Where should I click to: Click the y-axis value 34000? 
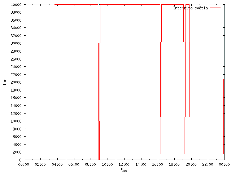pyautogui.click(x=16, y=28)
